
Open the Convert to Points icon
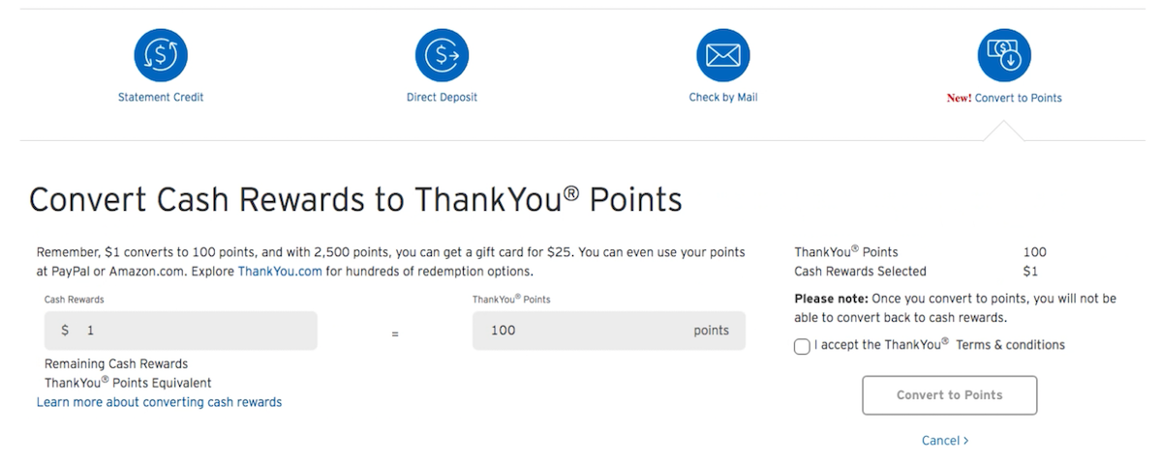[x=1004, y=55]
